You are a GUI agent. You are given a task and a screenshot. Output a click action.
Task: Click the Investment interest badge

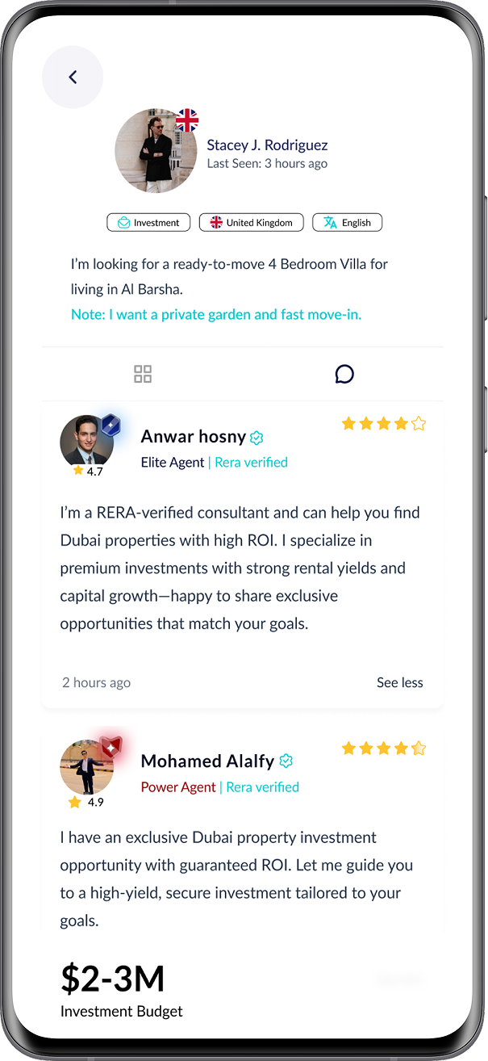148,222
